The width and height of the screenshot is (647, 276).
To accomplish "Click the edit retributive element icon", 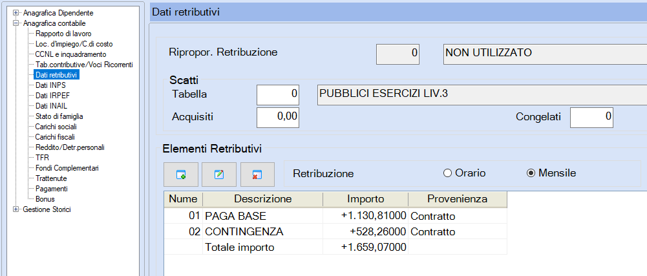I will pos(219,175).
